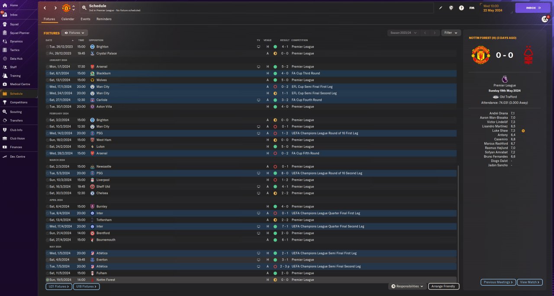Click the back navigation arrow

[x=45, y=8]
